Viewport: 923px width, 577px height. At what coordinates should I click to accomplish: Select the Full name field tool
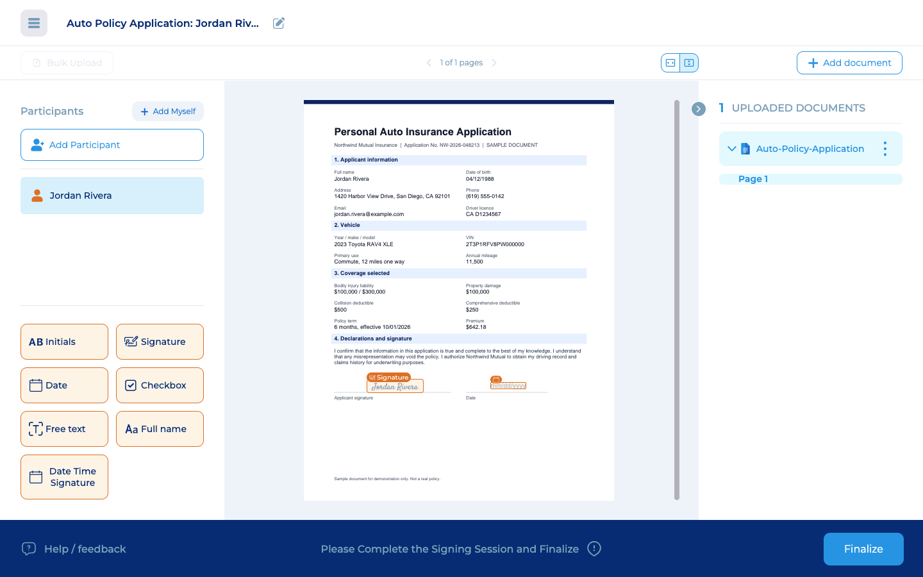[160, 429]
